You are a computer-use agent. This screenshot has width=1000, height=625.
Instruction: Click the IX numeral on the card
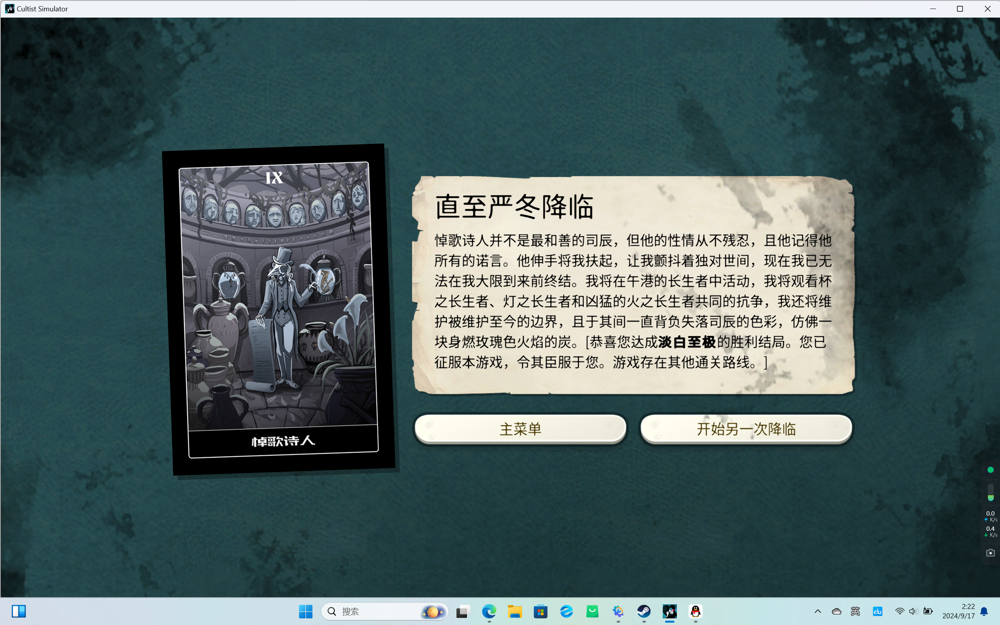point(274,178)
